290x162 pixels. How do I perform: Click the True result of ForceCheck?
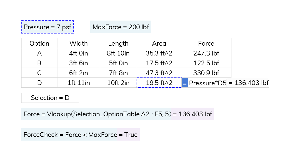pyautogui.click(x=131, y=135)
